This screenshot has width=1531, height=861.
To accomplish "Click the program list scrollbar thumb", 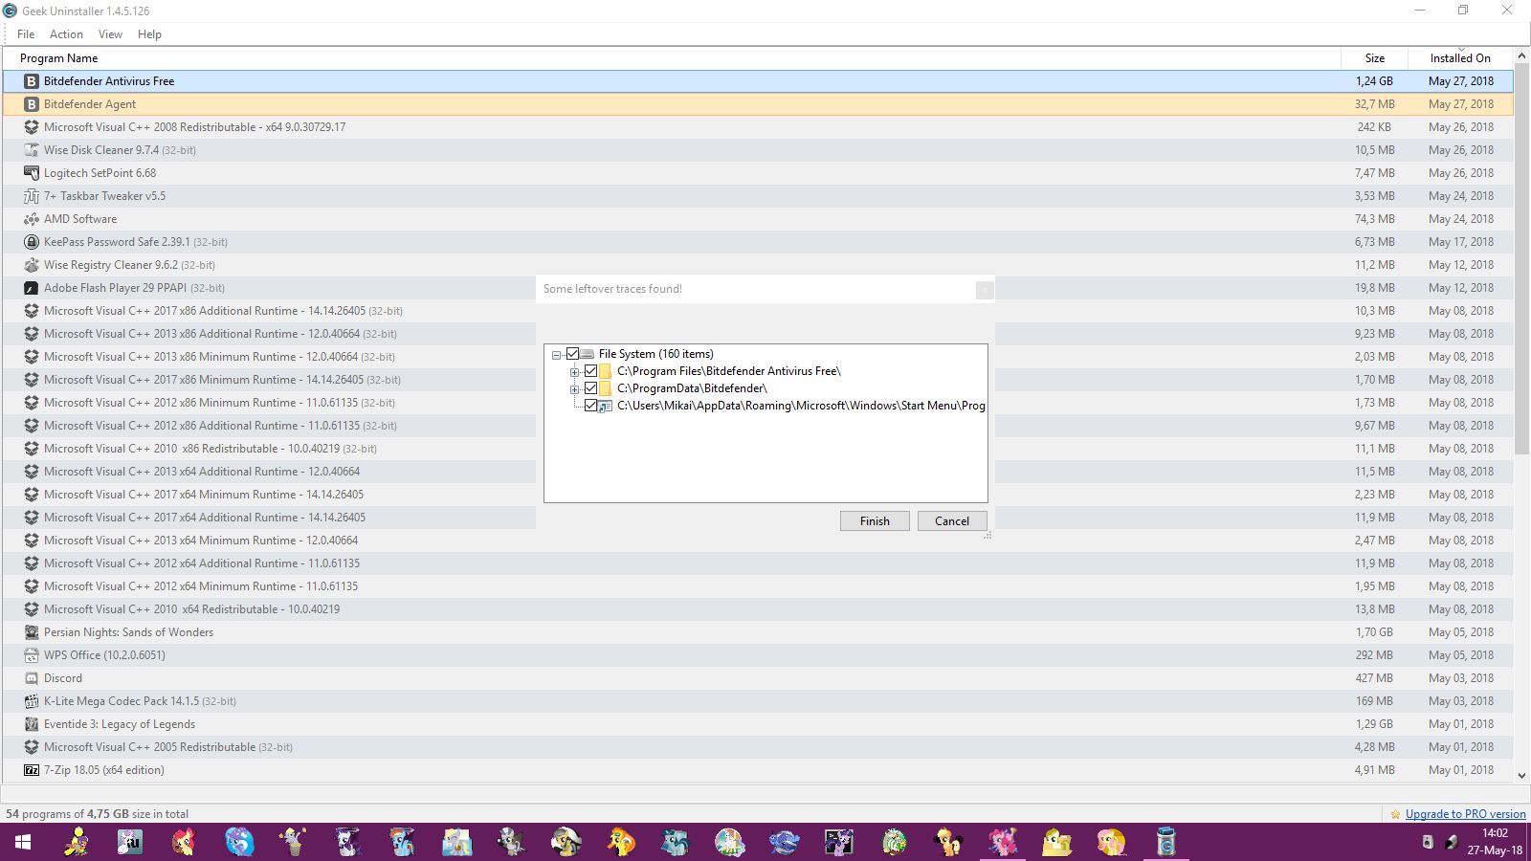I will point(1521,258).
